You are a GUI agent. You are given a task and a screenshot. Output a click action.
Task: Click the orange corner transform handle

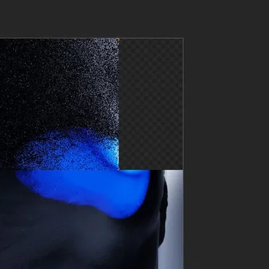click(x=118, y=39)
